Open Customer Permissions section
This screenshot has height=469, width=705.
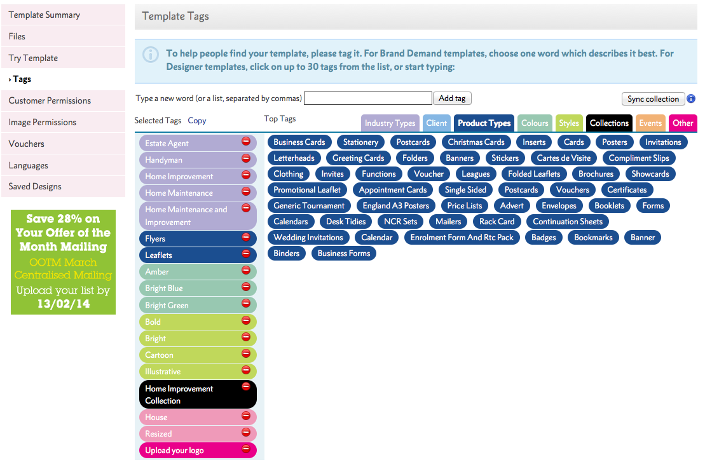64,100
